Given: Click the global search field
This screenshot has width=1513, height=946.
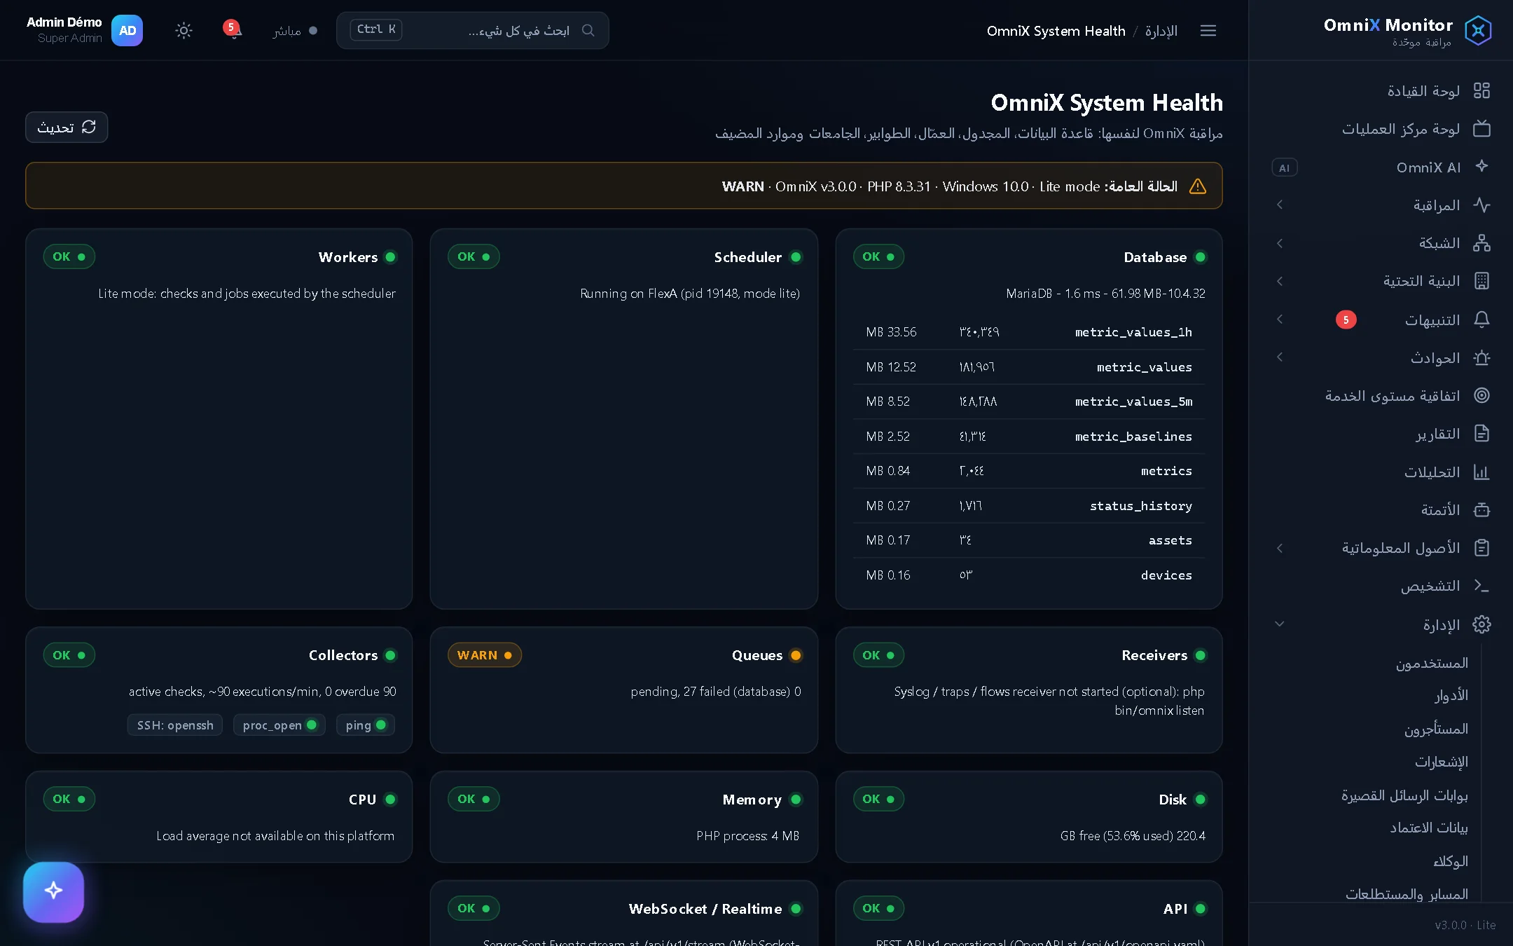Looking at the screenshot, I should (x=473, y=30).
